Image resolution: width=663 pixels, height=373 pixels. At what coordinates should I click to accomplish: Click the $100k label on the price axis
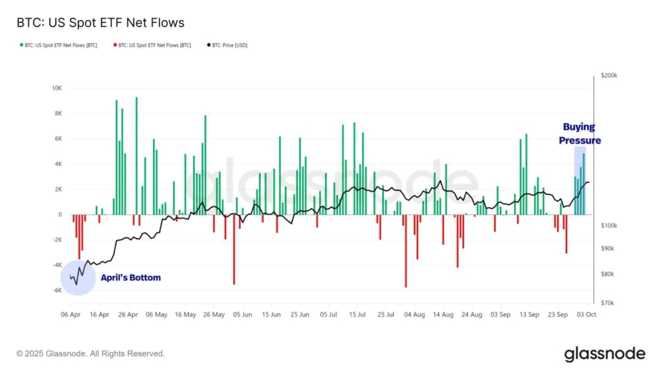(609, 225)
